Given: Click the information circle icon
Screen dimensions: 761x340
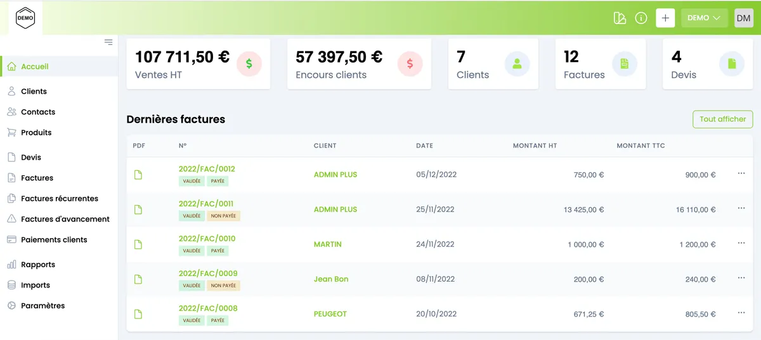Looking at the screenshot, I should (641, 18).
